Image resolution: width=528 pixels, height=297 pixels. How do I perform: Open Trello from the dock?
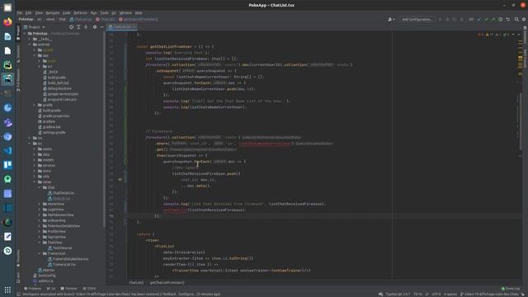click(x=7, y=165)
